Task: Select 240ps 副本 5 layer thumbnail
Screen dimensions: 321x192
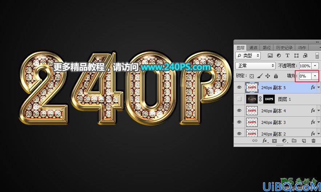Action: point(252,88)
